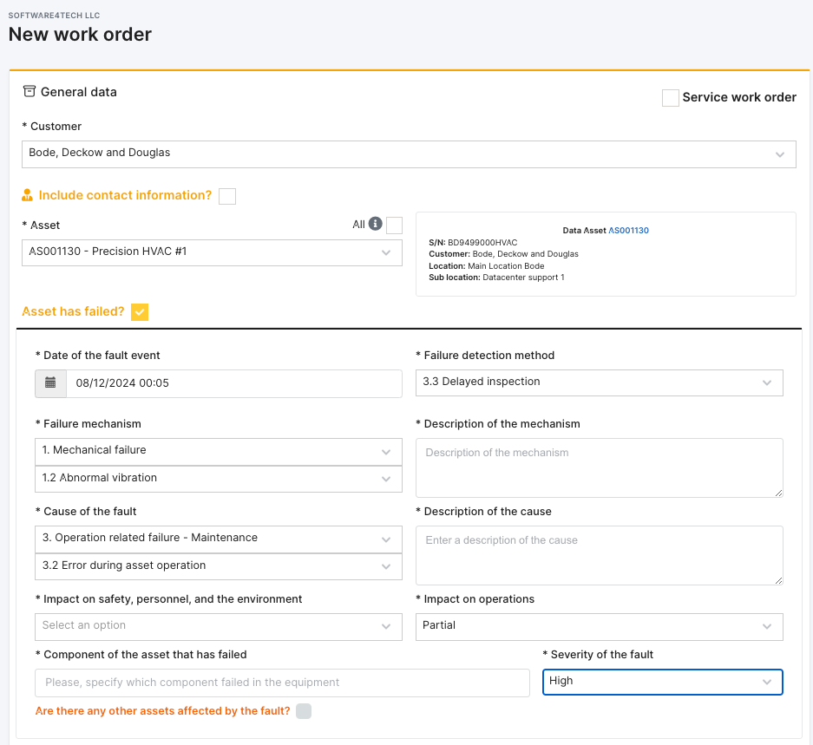Focus Description of the mechanism textarea
The height and width of the screenshot is (745, 813).
599,467
